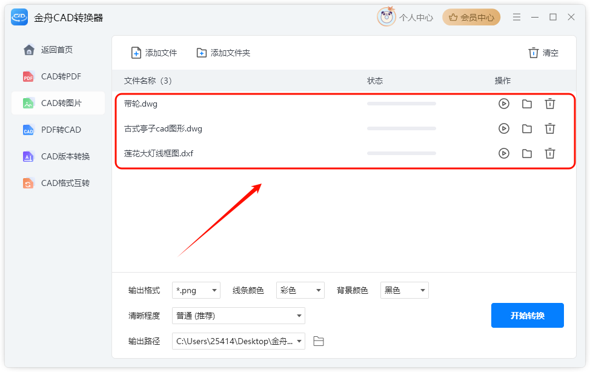Click the 开始转换 button

pyautogui.click(x=527, y=315)
